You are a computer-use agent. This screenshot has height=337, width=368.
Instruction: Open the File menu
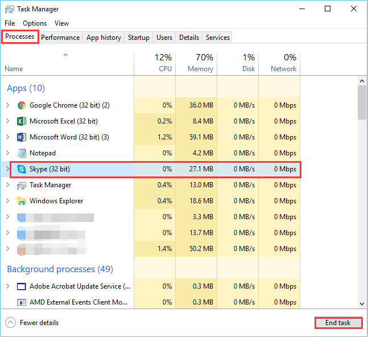[10, 23]
